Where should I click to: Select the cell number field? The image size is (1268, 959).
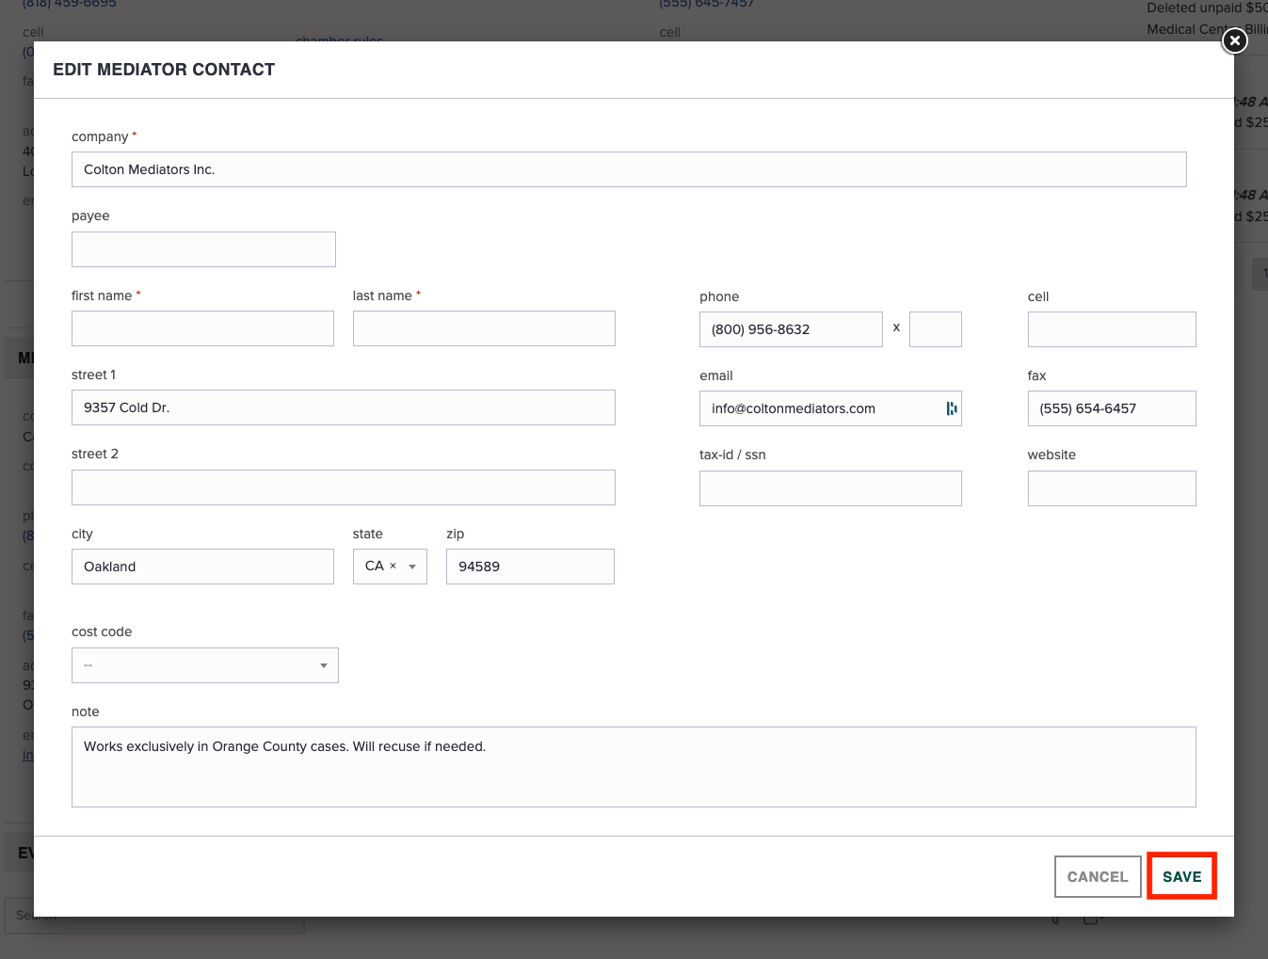pos(1112,329)
